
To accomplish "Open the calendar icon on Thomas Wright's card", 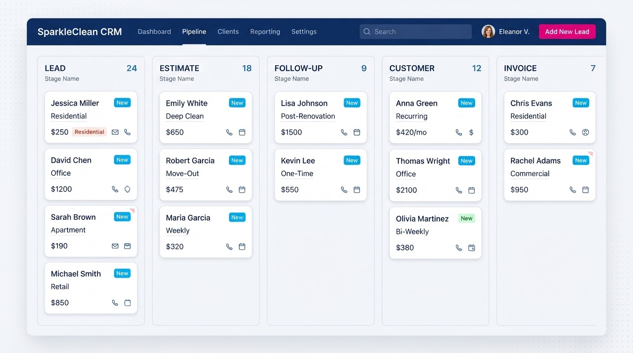I will click(472, 190).
